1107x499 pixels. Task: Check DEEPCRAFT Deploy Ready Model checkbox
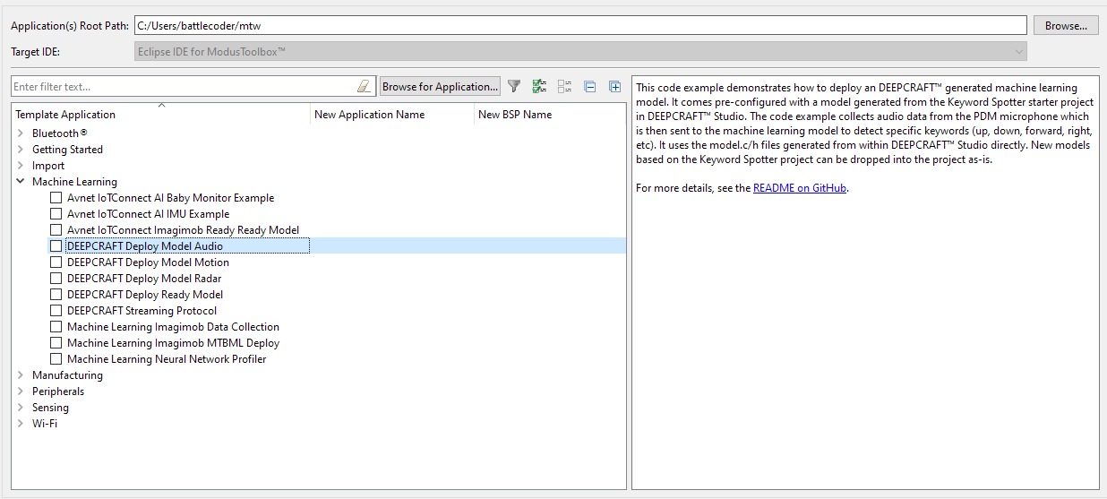point(56,295)
